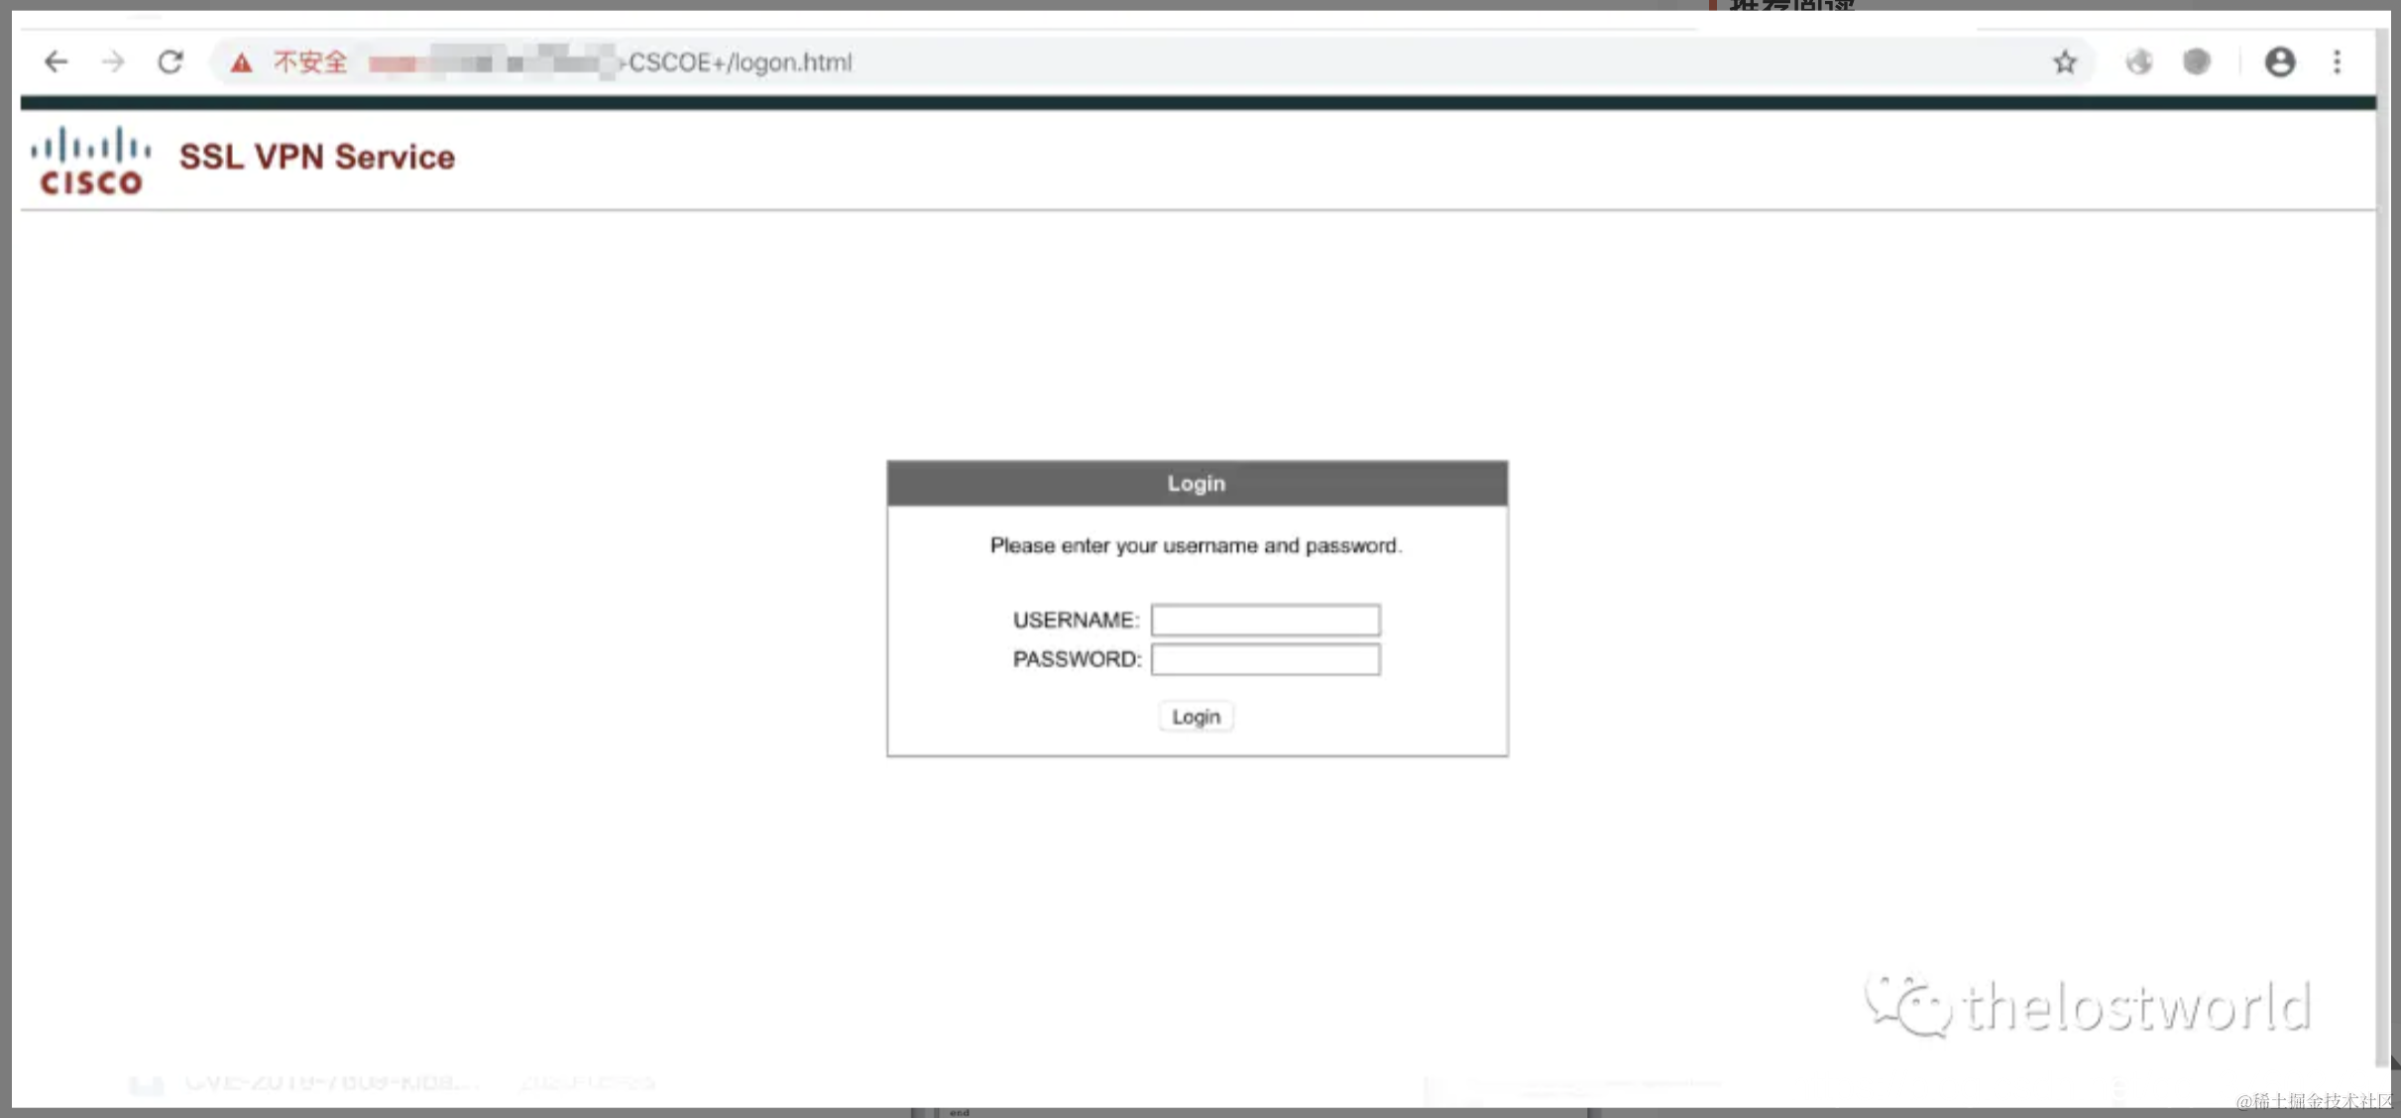Click the username and password prompt text

click(1196, 546)
